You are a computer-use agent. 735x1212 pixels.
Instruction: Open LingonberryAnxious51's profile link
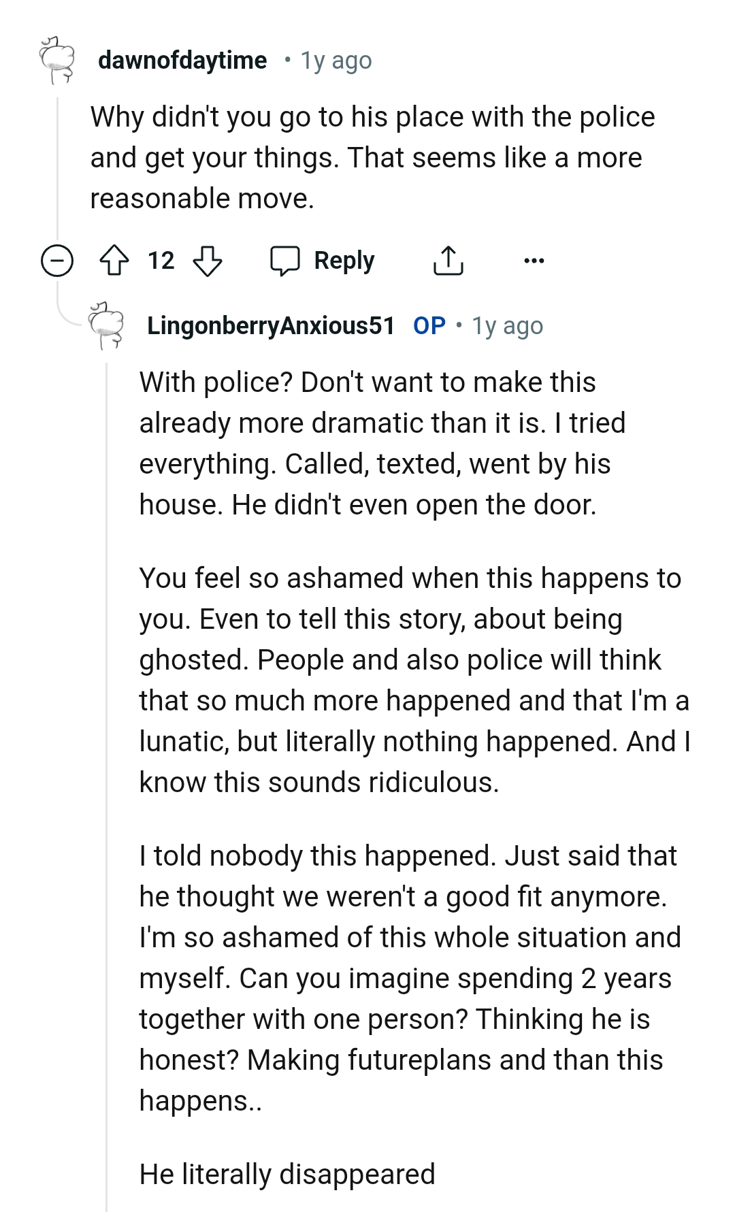271,326
